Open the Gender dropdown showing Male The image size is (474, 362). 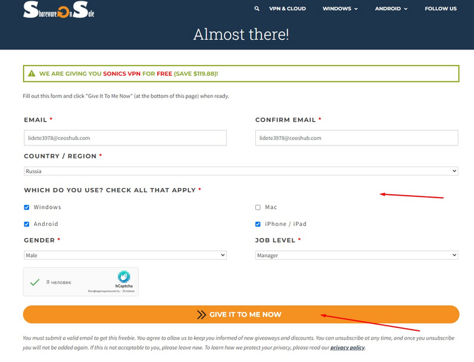point(125,255)
